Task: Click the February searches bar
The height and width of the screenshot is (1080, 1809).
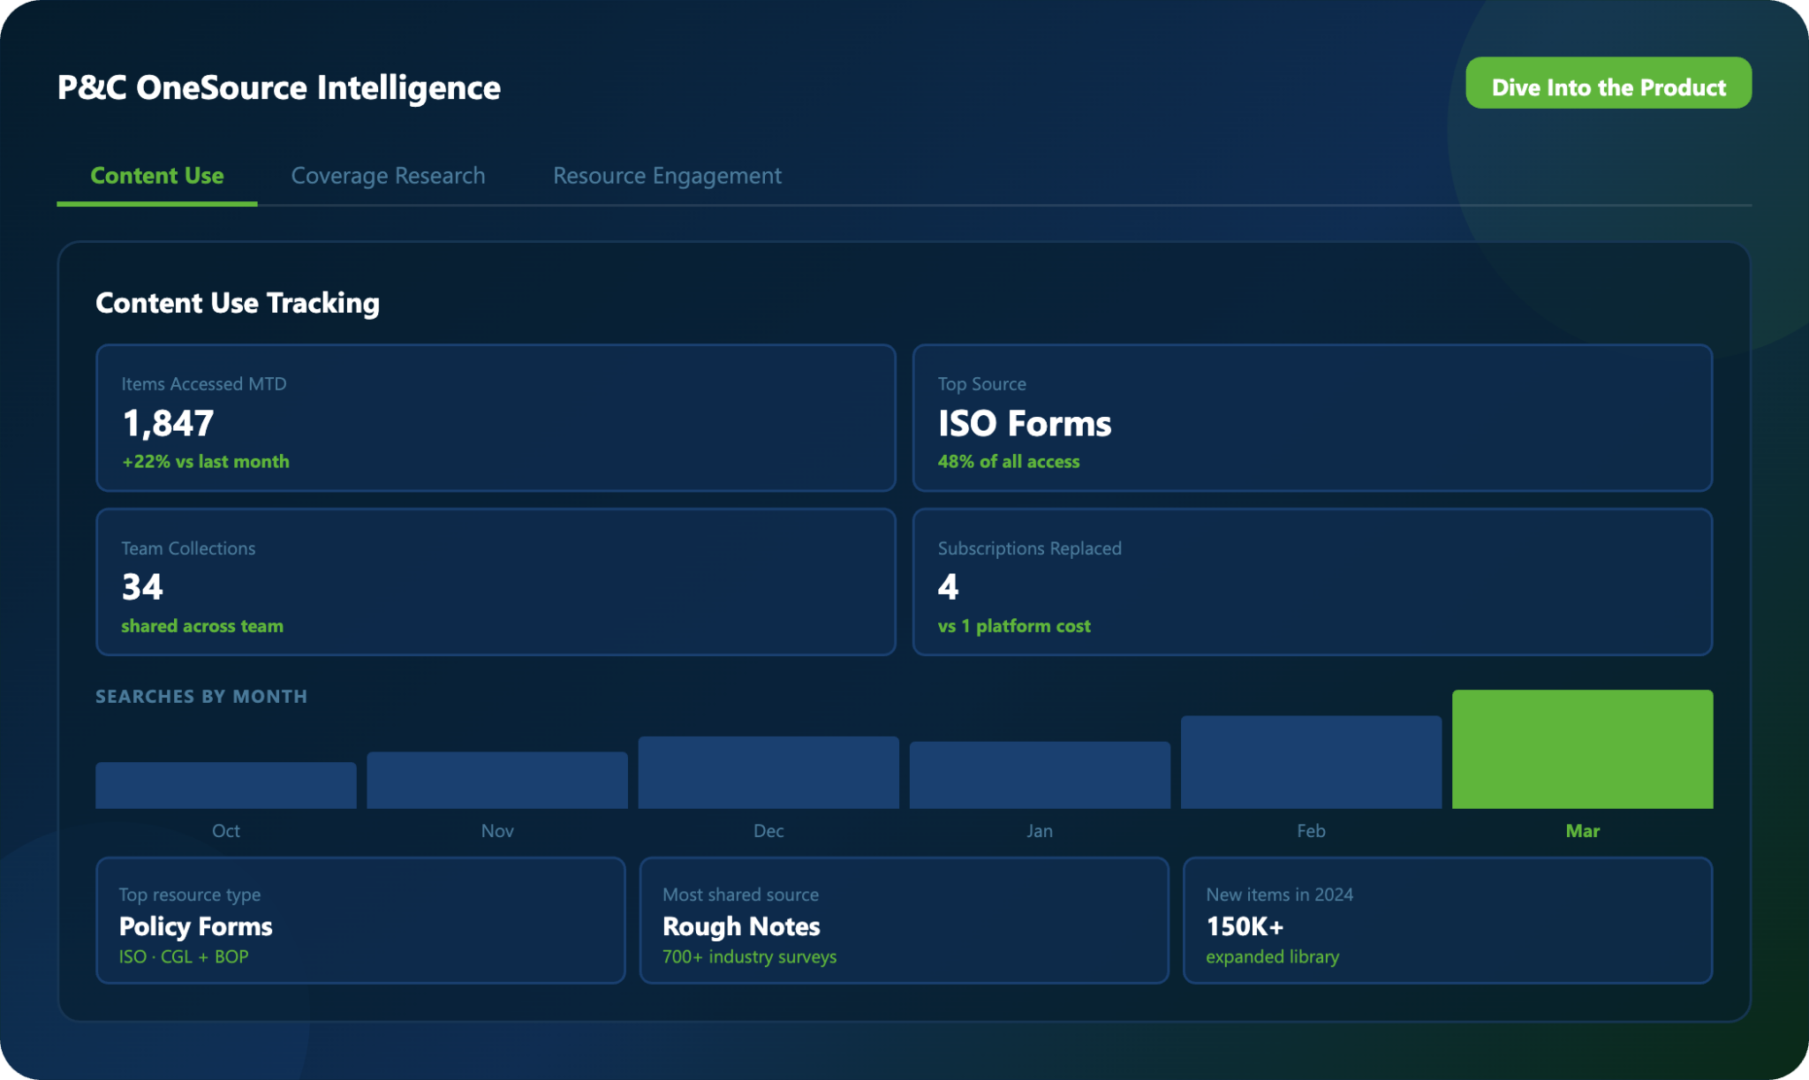Action: [1311, 762]
